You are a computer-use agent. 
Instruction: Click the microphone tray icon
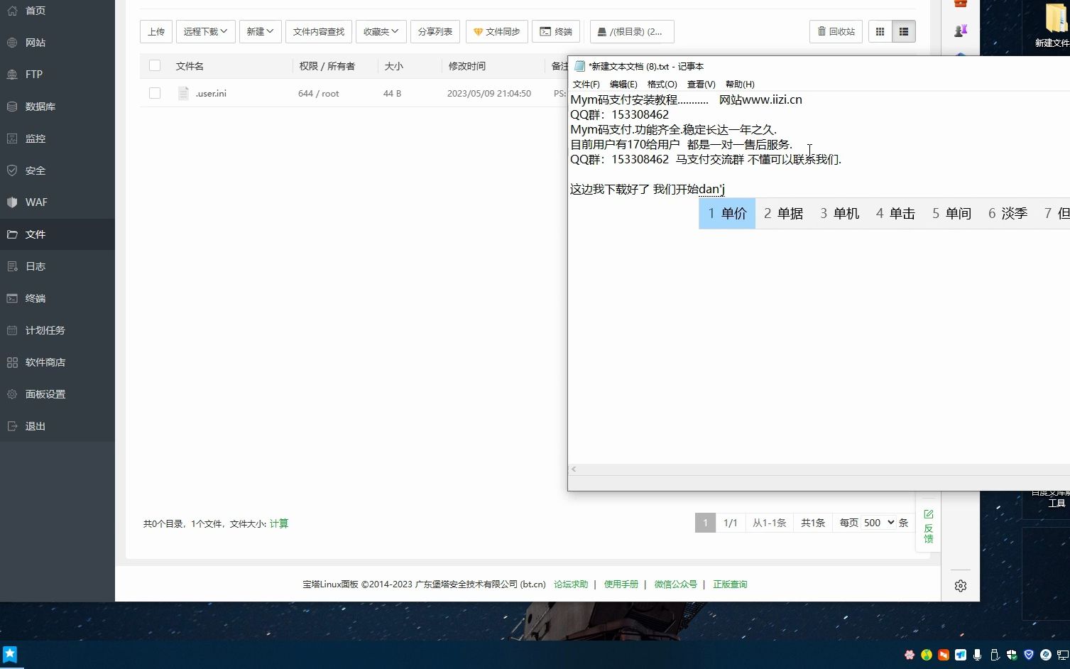tap(978, 655)
